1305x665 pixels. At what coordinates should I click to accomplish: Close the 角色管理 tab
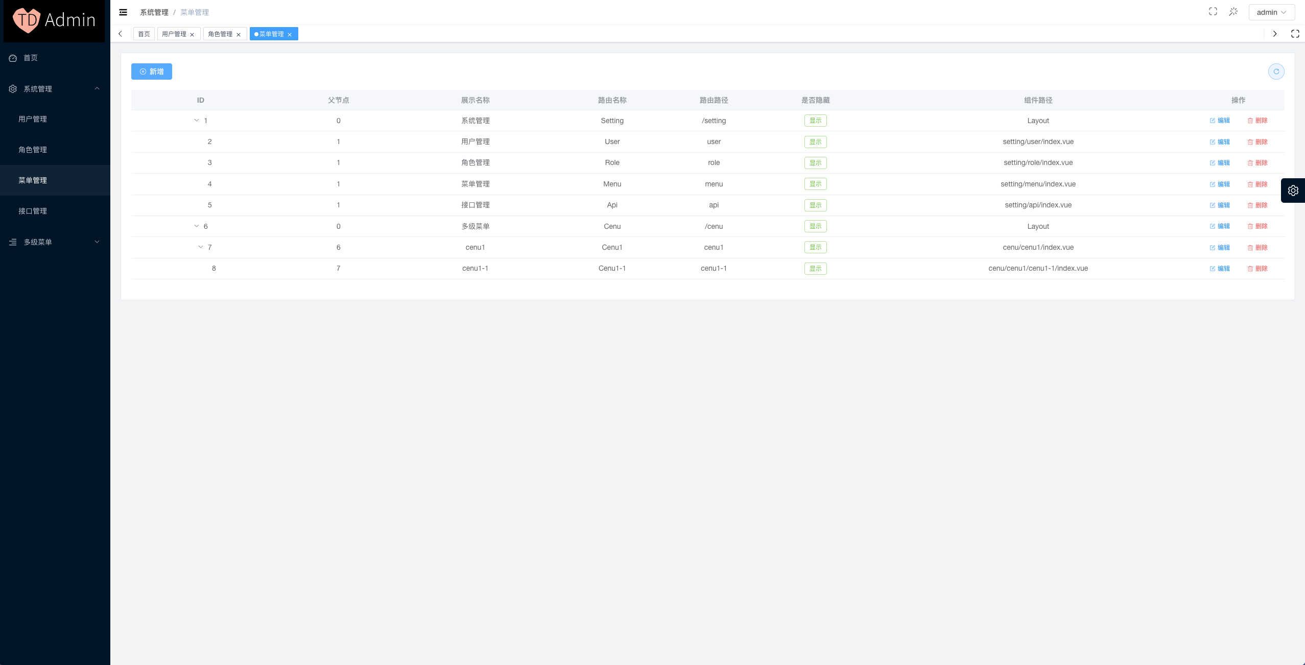click(x=239, y=35)
